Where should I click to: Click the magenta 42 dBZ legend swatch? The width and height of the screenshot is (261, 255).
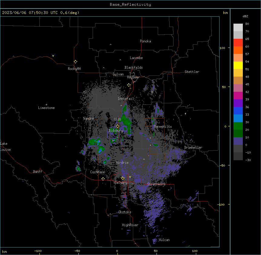(x=238, y=95)
